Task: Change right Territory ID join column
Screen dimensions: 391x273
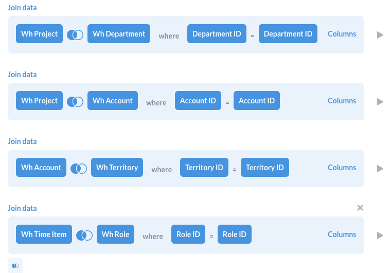Action: [x=265, y=168]
